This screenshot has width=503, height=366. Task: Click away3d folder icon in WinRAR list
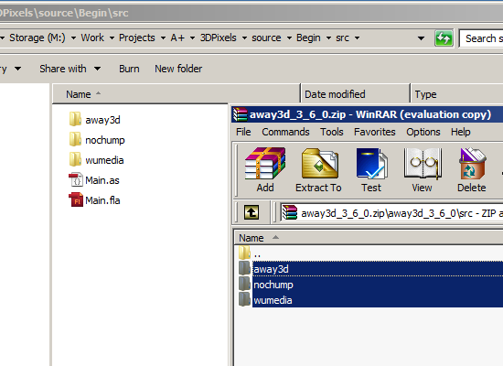tap(245, 268)
